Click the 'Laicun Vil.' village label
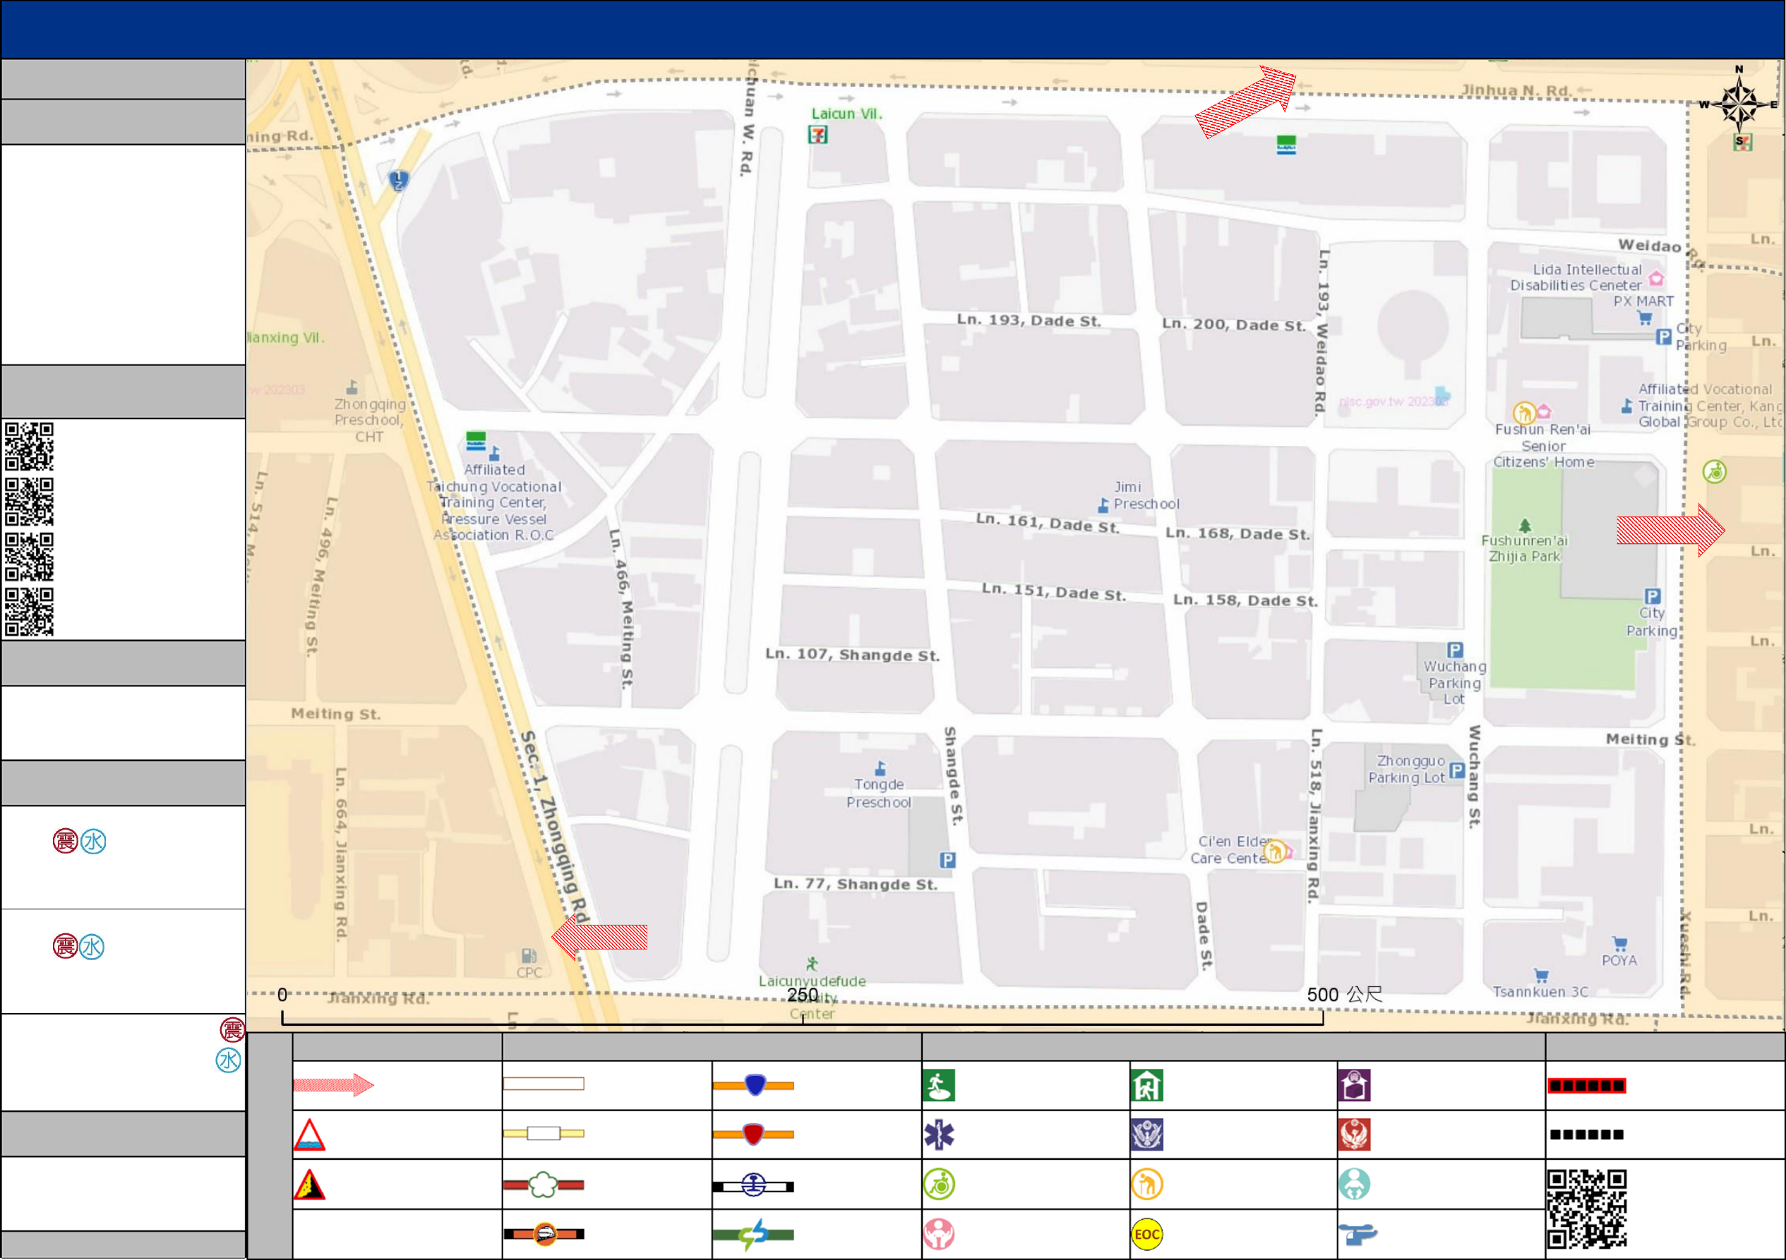The height and width of the screenshot is (1260, 1786). pos(846,114)
